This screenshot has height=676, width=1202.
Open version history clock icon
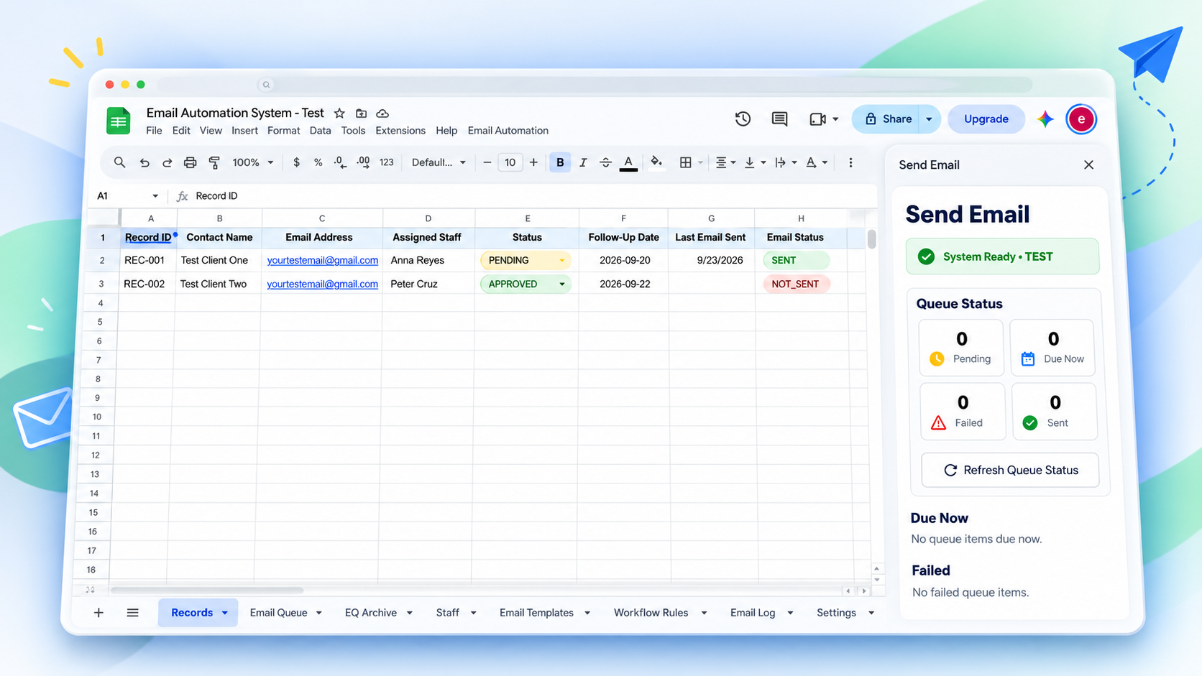tap(743, 119)
